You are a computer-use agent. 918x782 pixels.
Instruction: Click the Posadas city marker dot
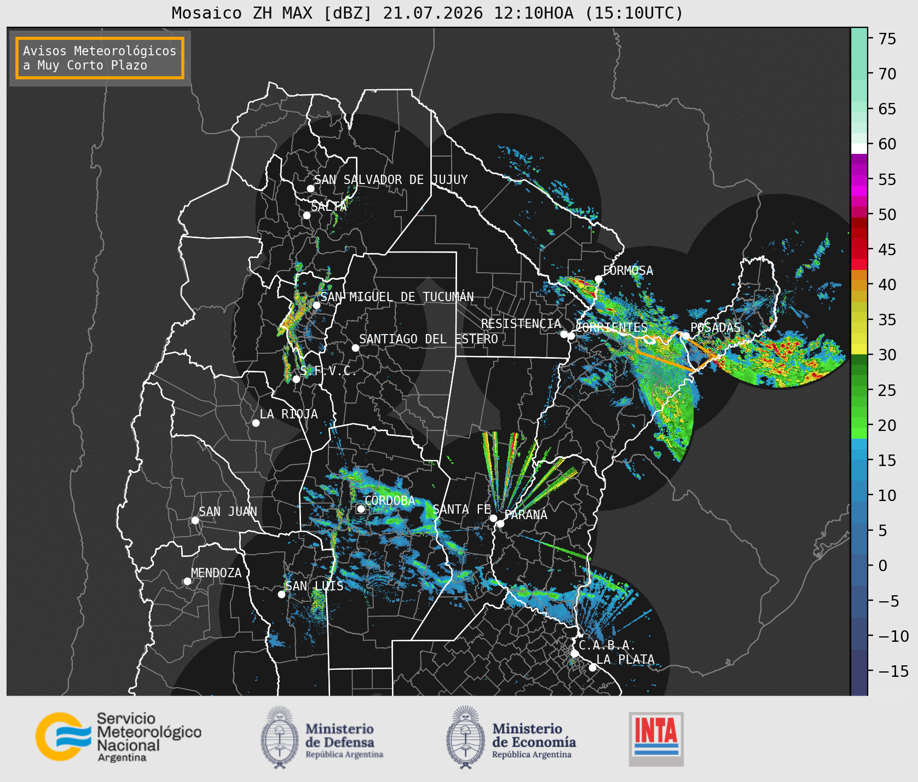pos(686,336)
